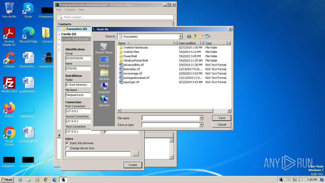Screen dimensions: 325x183
Task: Sort files by the Date modified column
Action: (189, 43)
